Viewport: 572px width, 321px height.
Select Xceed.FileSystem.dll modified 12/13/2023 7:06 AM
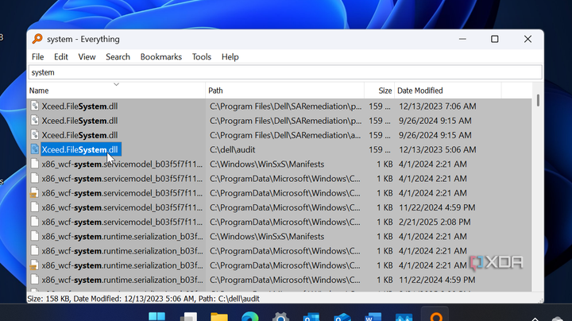coord(79,106)
